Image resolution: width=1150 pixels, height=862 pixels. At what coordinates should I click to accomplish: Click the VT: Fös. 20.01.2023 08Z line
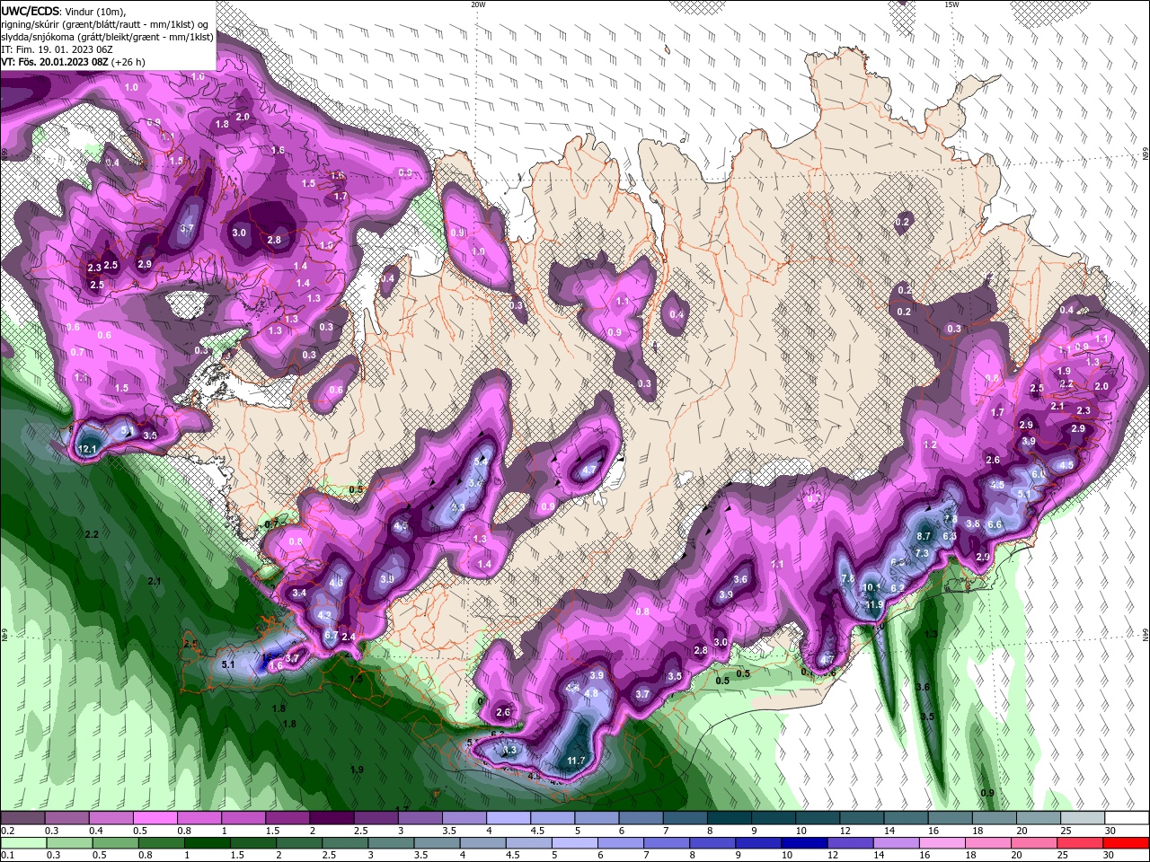pyautogui.click(x=73, y=62)
